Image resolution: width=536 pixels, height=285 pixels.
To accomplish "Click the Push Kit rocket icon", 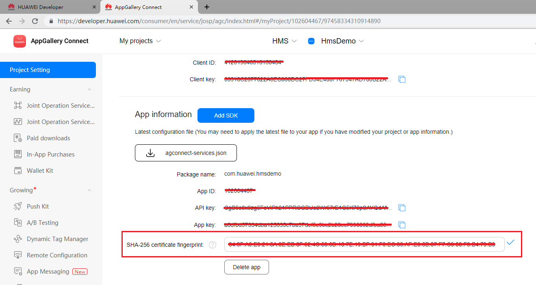I will click(18, 207).
